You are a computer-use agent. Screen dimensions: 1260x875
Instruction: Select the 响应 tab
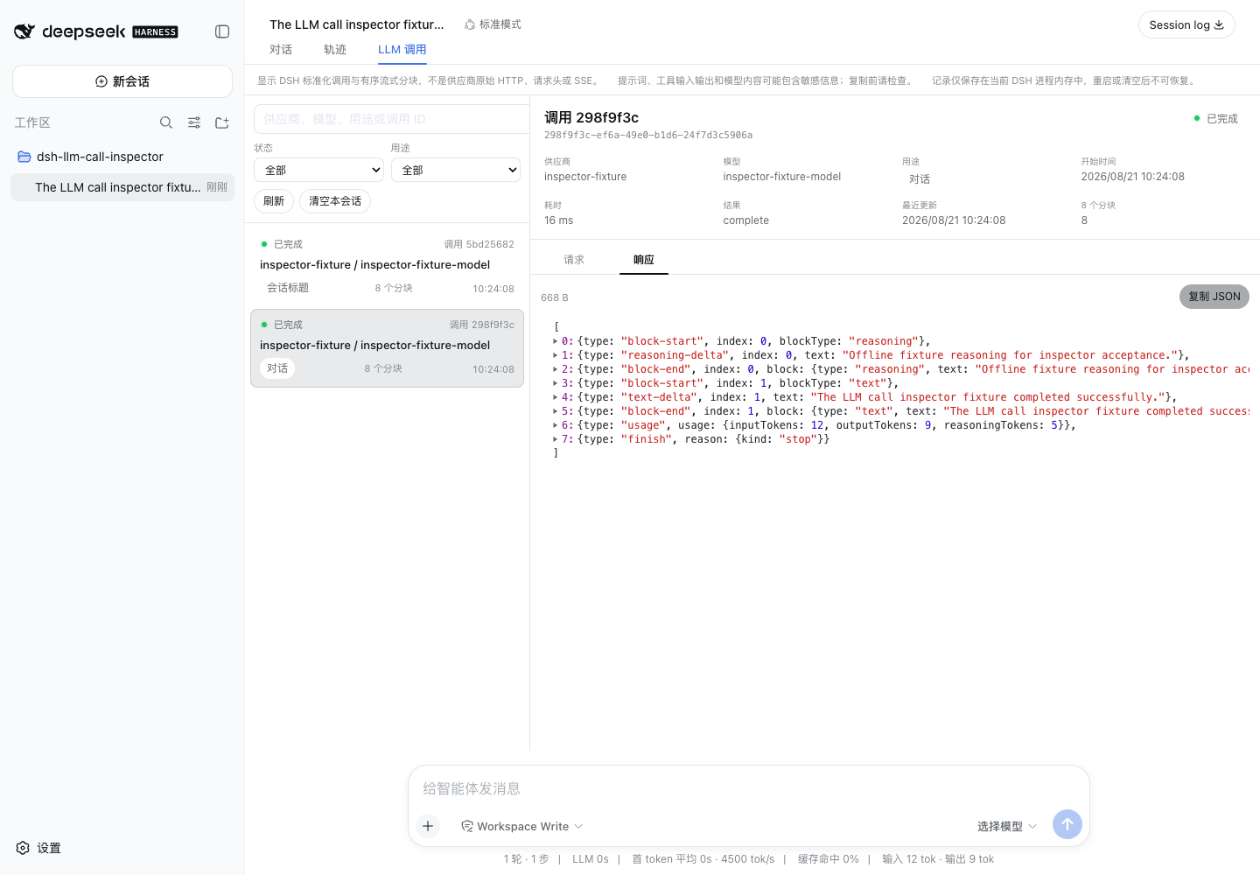pyautogui.click(x=644, y=260)
